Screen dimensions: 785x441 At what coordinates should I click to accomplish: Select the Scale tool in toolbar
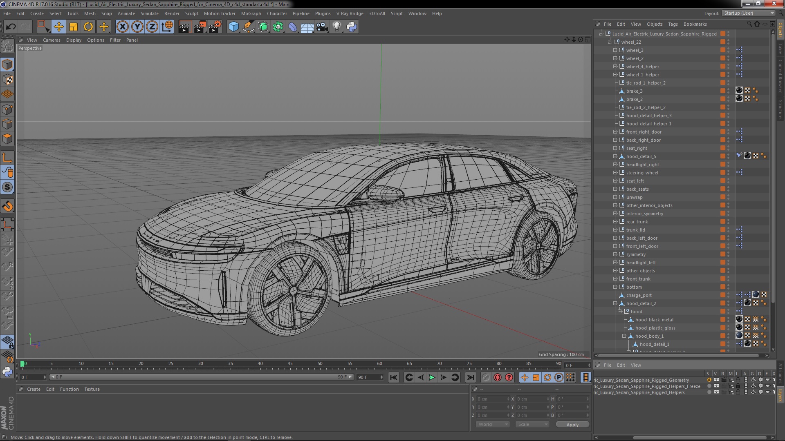74,27
